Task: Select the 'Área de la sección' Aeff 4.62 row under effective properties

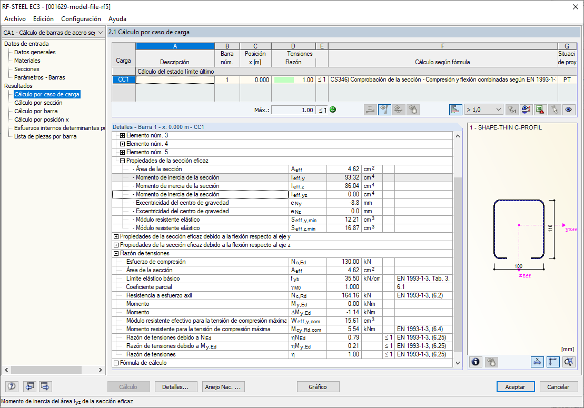Action: 282,169
